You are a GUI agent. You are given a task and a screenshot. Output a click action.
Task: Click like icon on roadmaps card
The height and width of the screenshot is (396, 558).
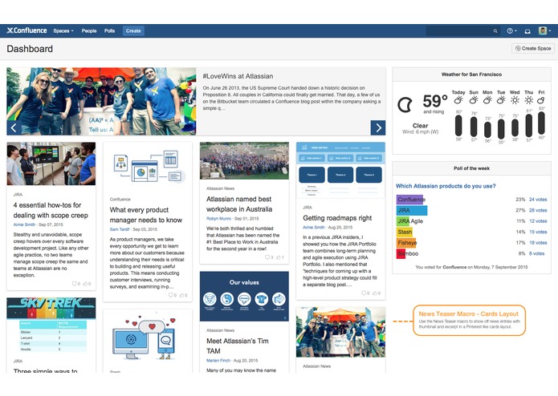(x=377, y=293)
